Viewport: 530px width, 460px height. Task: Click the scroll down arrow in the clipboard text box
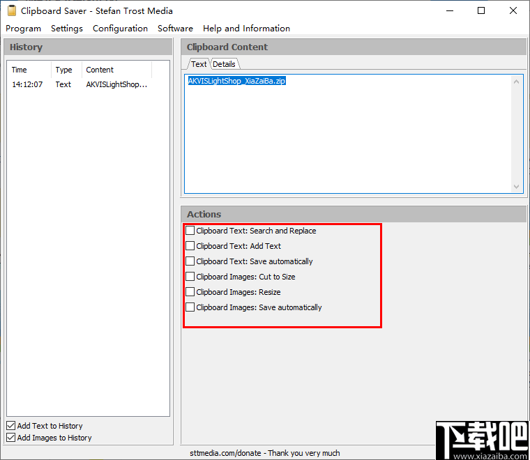coord(516,186)
